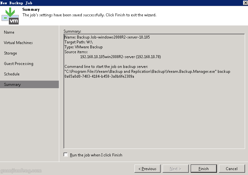This screenshot has height=175, width=248.
Task: Click the job GUID 0a65a0d0 line
Action: (x=99, y=76)
